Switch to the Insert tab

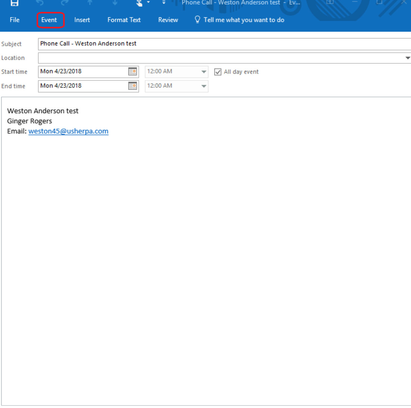click(x=82, y=20)
